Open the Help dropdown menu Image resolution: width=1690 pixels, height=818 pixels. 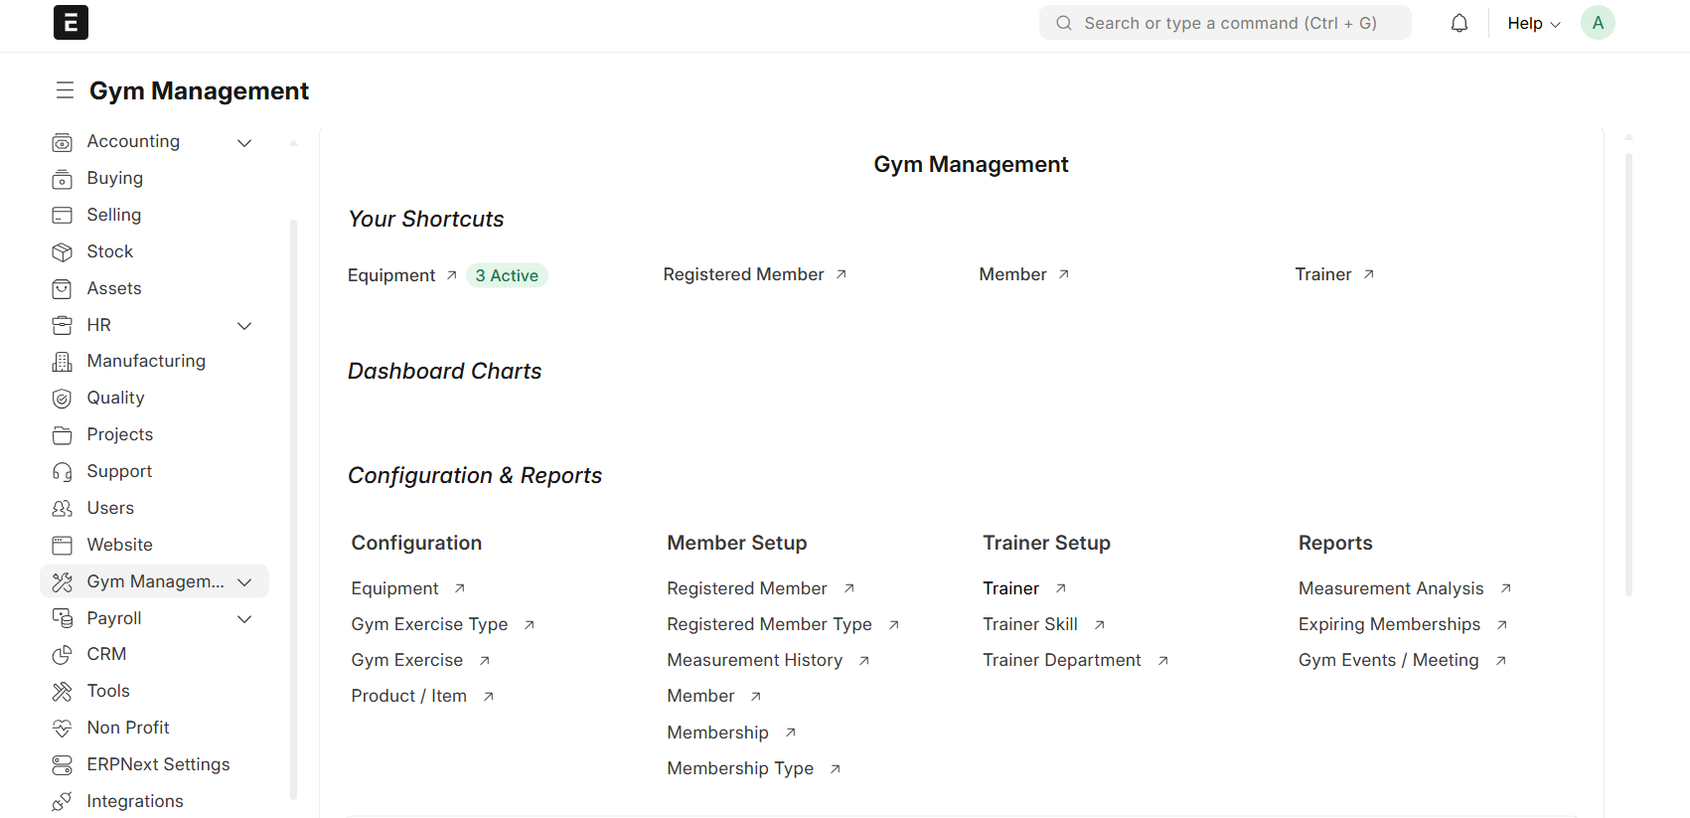(1533, 23)
